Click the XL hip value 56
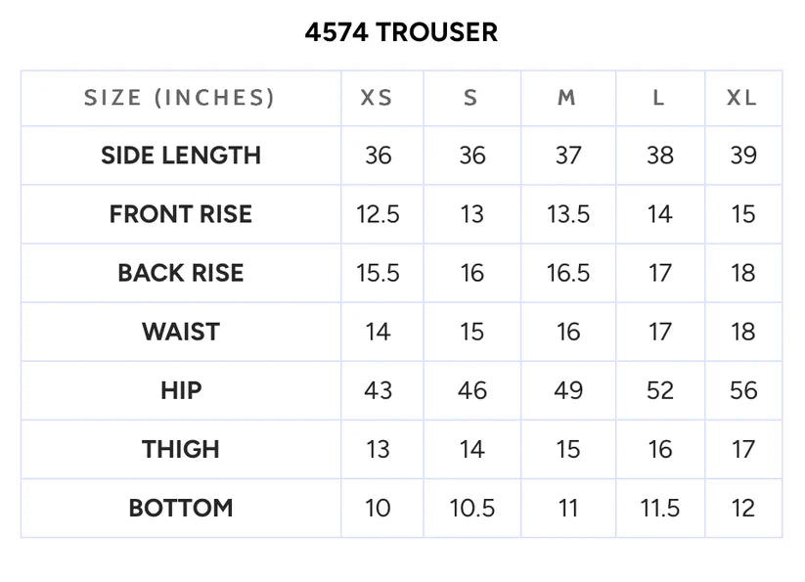Viewport: 805px width, 582px height. click(743, 390)
